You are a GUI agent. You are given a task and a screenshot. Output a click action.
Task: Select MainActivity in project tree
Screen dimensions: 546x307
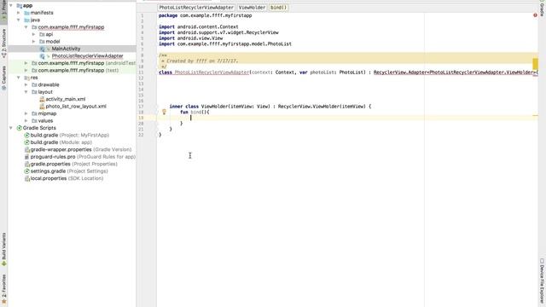[66, 49]
